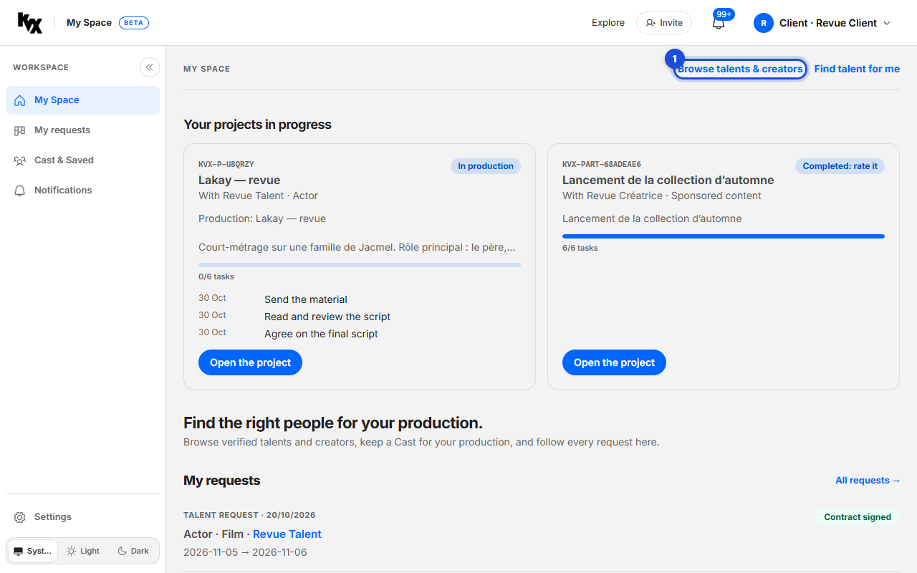Switch theme to System
917x573 pixels.
pyautogui.click(x=33, y=551)
